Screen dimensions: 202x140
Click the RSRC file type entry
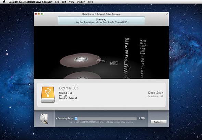pos(128,39)
